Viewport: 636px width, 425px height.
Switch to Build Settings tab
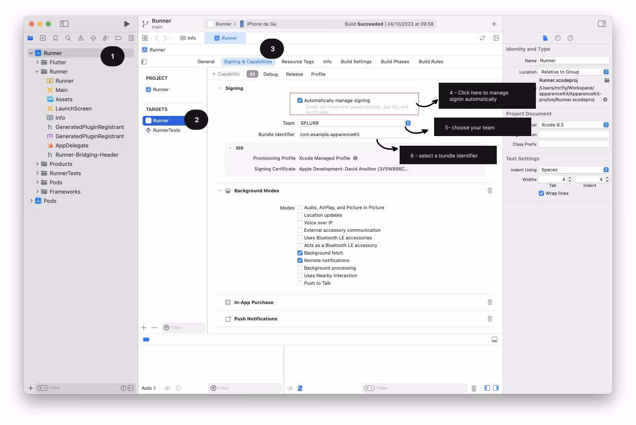(x=356, y=62)
